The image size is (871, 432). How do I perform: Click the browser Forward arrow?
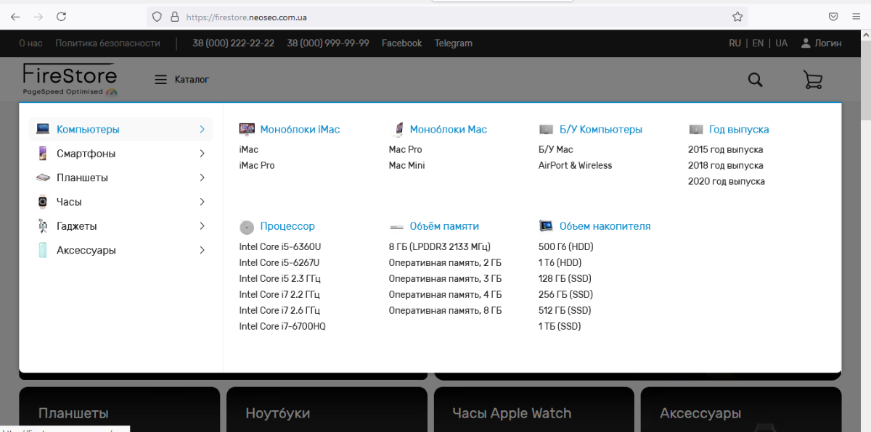(38, 17)
